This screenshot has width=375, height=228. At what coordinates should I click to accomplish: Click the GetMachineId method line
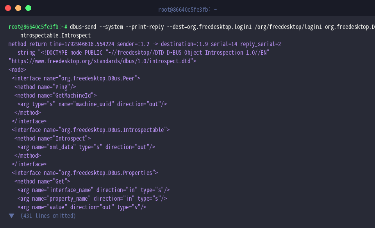[55, 96]
